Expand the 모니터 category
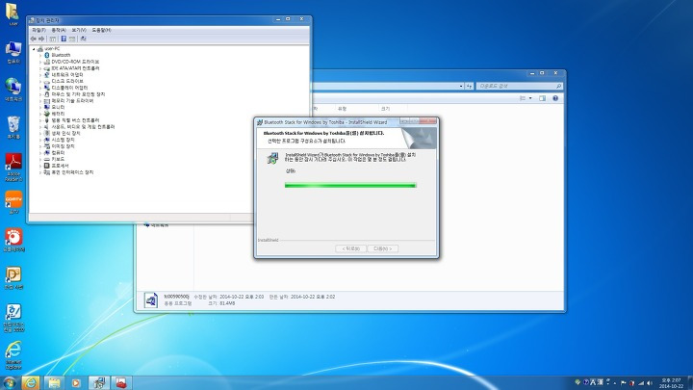The image size is (693, 390). pyautogui.click(x=40, y=107)
